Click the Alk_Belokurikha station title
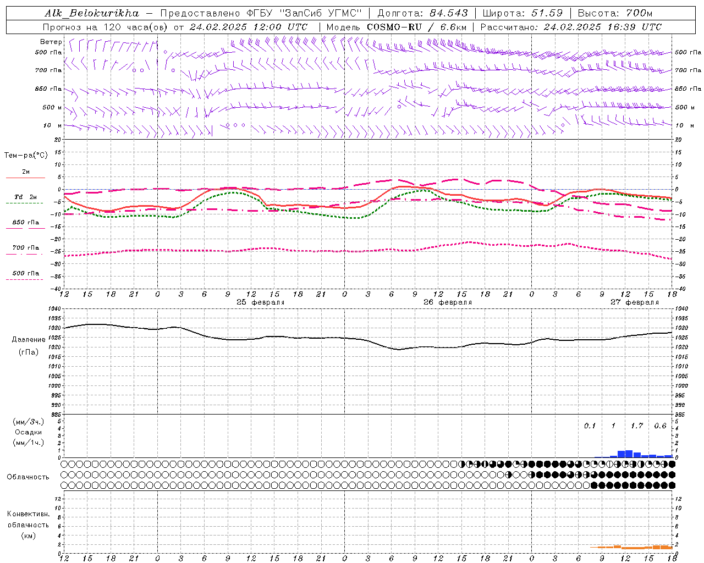Viewport: 704px width, 563px height. click(92, 13)
